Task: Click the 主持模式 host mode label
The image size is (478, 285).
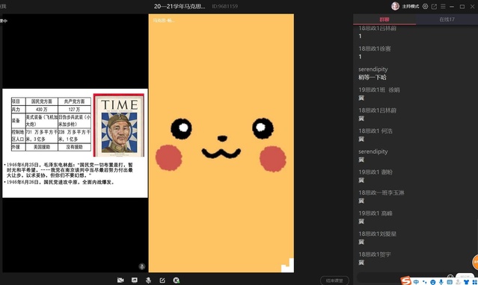Action: (x=411, y=7)
